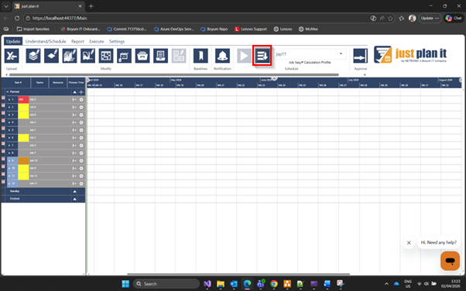Click the job sequence schedule icon
This screenshot has height=291, width=466.
click(262, 56)
